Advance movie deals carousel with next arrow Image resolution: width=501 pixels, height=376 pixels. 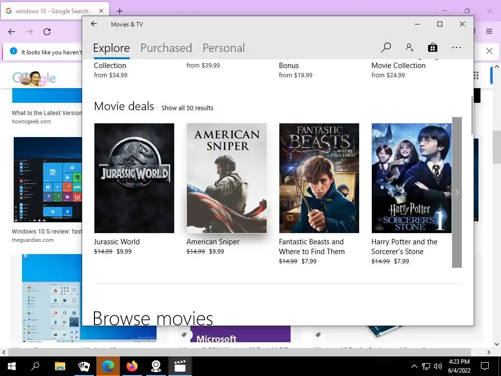click(x=457, y=192)
